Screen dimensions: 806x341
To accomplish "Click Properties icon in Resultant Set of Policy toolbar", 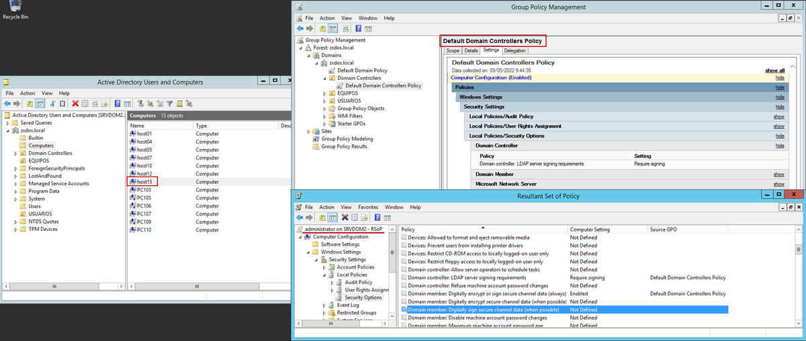I will [355, 217].
